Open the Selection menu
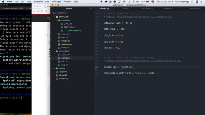205x115 pixels. (x=38, y=2)
